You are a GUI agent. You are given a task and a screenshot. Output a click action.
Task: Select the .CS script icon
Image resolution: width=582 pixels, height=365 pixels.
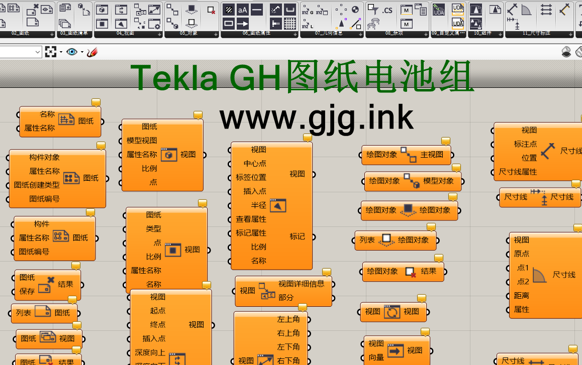coord(387,10)
